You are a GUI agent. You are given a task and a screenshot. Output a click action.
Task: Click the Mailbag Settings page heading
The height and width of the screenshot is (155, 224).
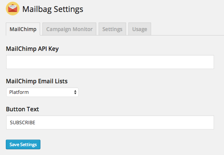[53, 9]
